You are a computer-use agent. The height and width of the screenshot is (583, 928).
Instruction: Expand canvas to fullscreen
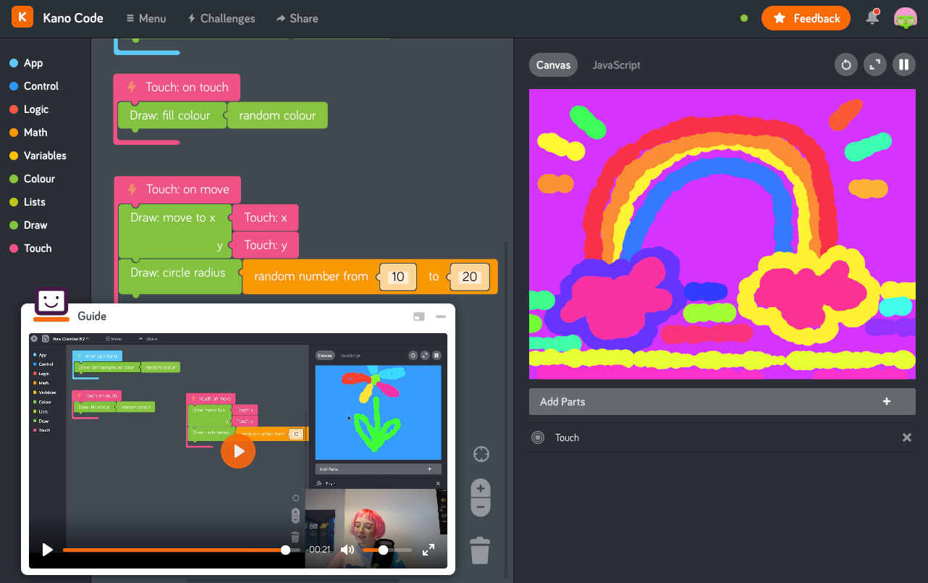click(874, 64)
